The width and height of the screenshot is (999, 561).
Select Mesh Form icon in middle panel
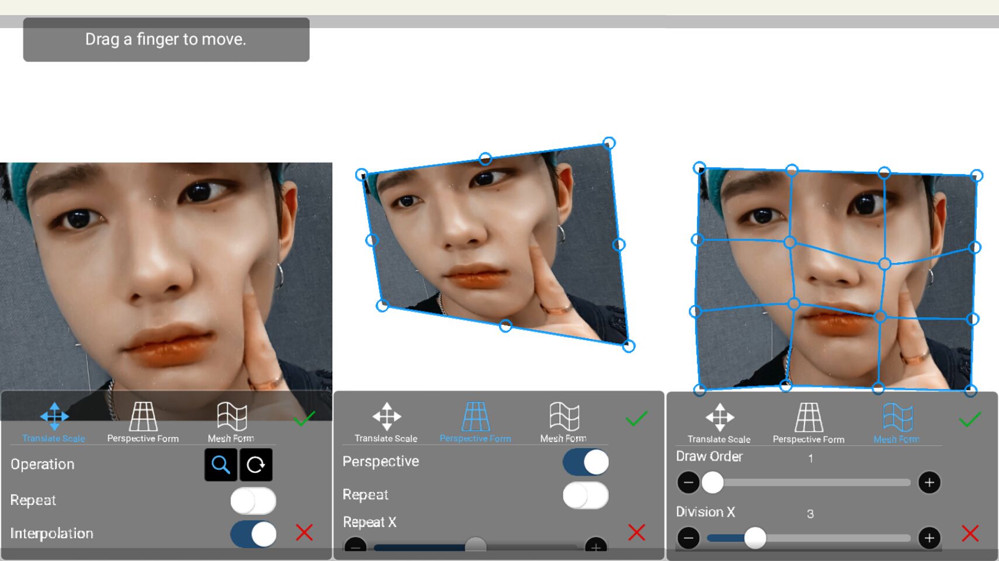coord(564,417)
